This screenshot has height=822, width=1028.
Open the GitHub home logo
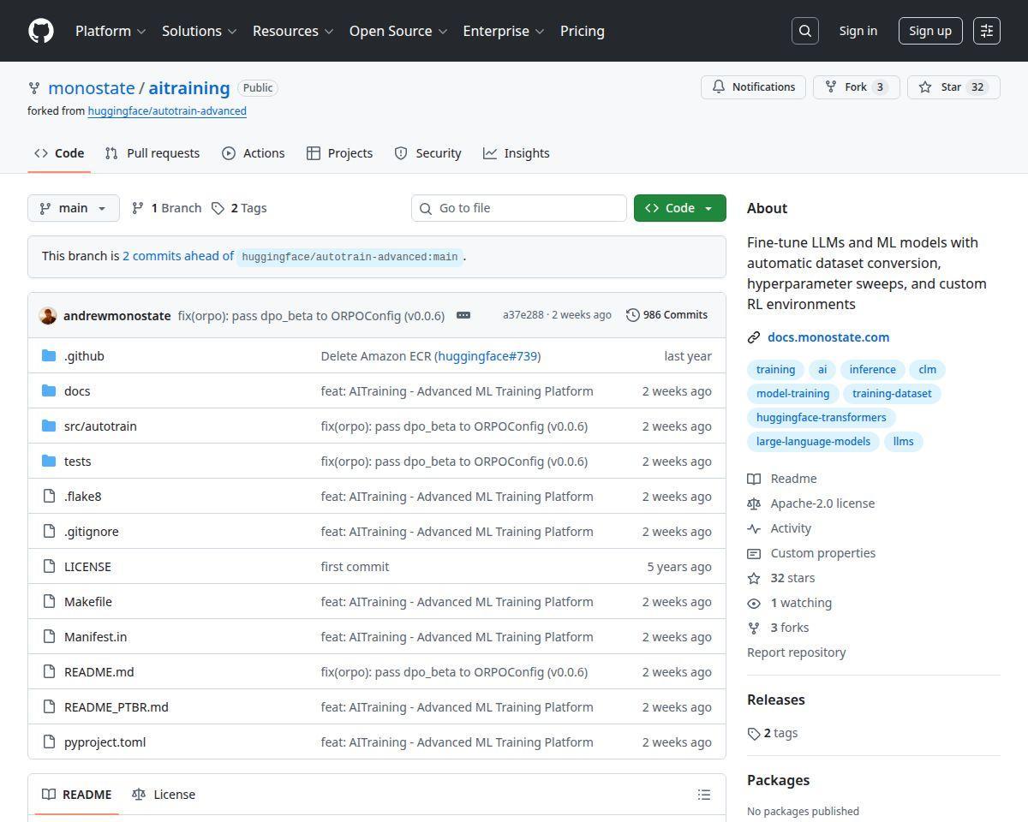pyautogui.click(x=41, y=31)
